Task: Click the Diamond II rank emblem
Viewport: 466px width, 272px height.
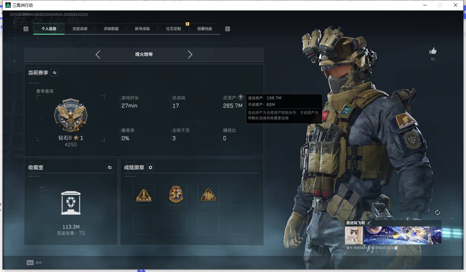Action: pos(71,115)
